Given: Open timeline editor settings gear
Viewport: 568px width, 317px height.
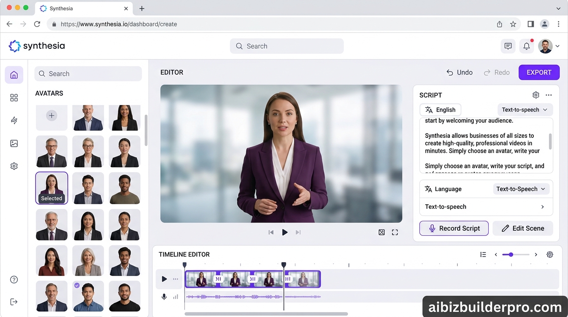Looking at the screenshot, I should [x=549, y=255].
